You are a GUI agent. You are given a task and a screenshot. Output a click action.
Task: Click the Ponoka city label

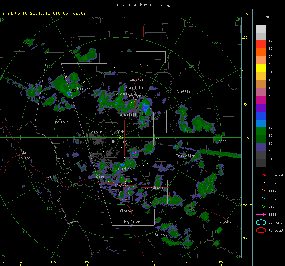[x=144, y=65]
